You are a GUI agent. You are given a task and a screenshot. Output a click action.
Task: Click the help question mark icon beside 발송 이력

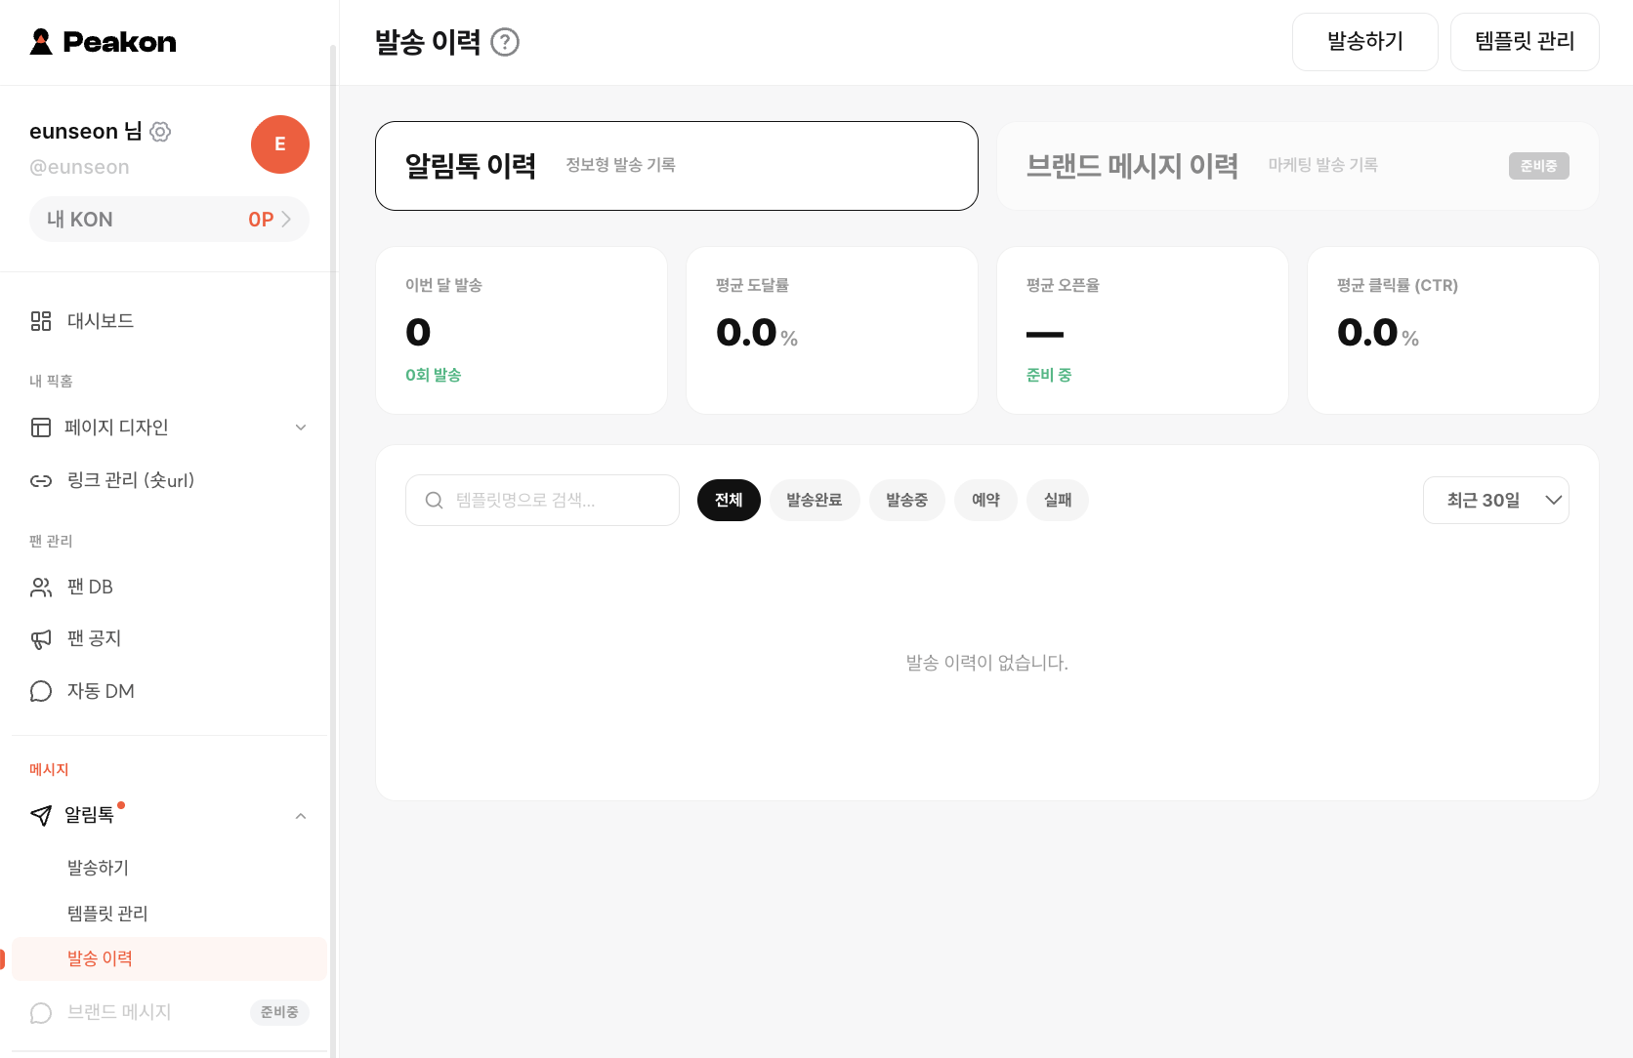point(505,42)
